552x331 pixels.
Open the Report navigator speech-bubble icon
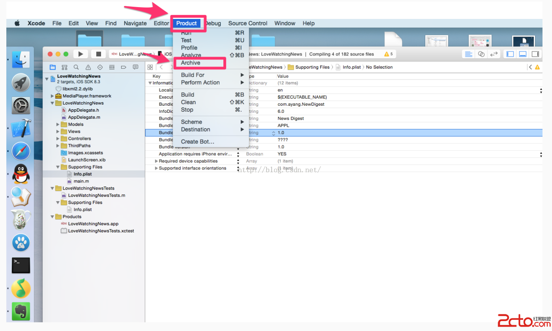[x=135, y=67]
